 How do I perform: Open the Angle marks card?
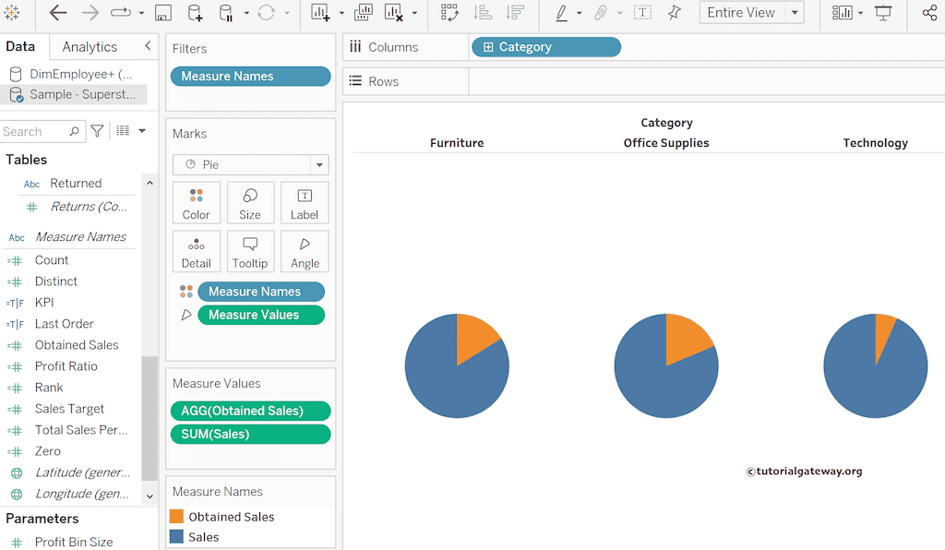305,252
